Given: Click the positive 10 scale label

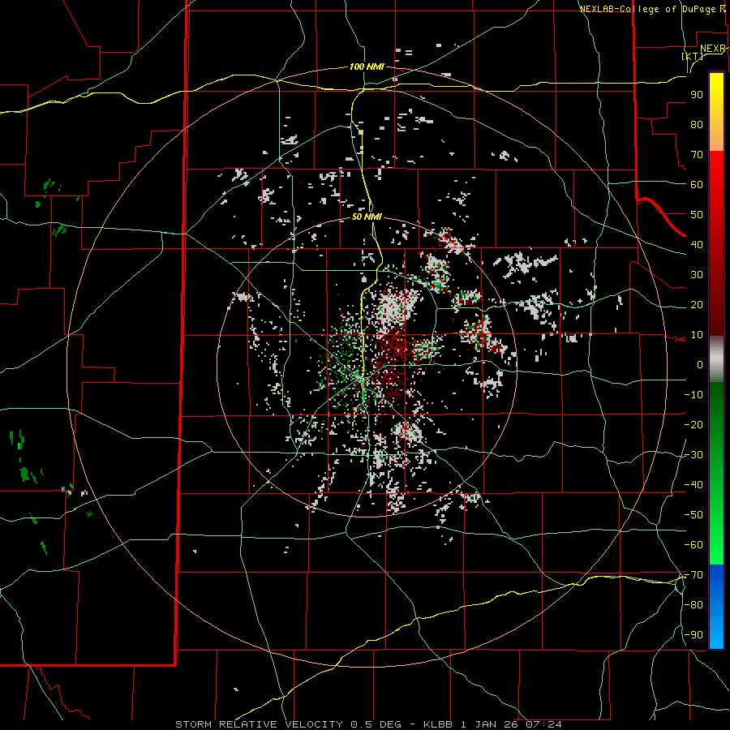Looking at the screenshot, I should click(x=697, y=335).
